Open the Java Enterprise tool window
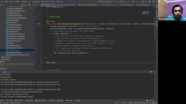186x104 pixels. 41,101
